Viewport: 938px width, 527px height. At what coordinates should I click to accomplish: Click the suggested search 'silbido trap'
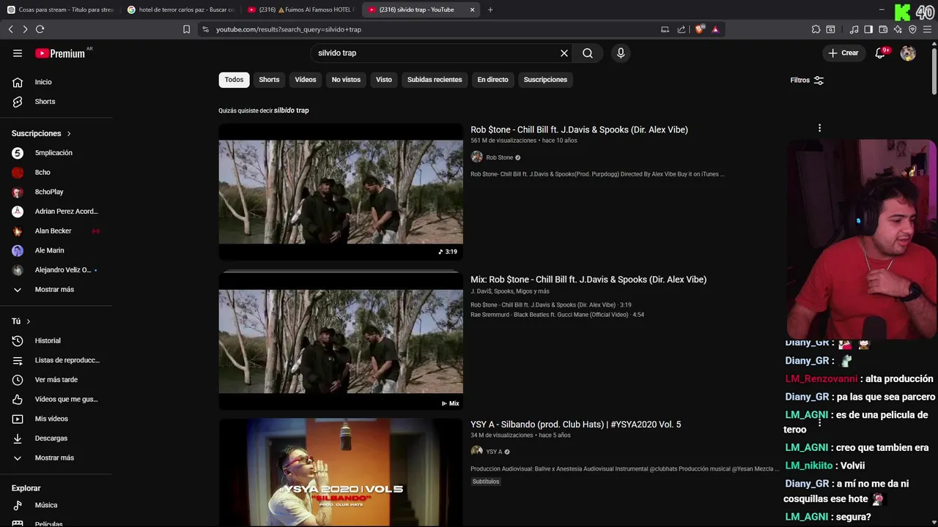pyautogui.click(x=291, y=111)
